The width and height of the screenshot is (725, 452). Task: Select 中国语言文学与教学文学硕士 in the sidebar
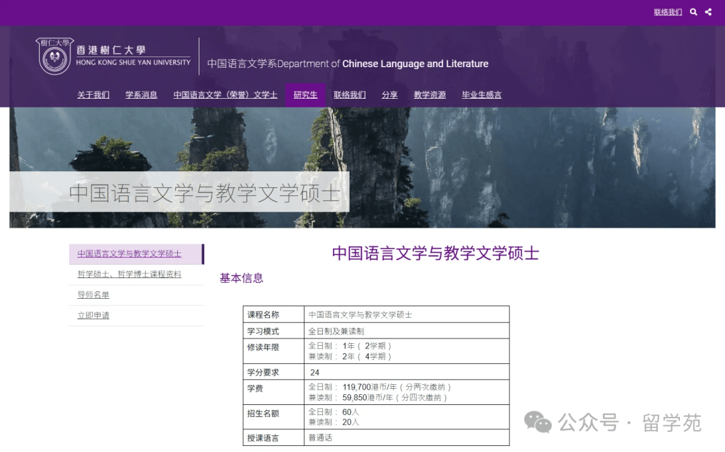(x=129, y=254)
